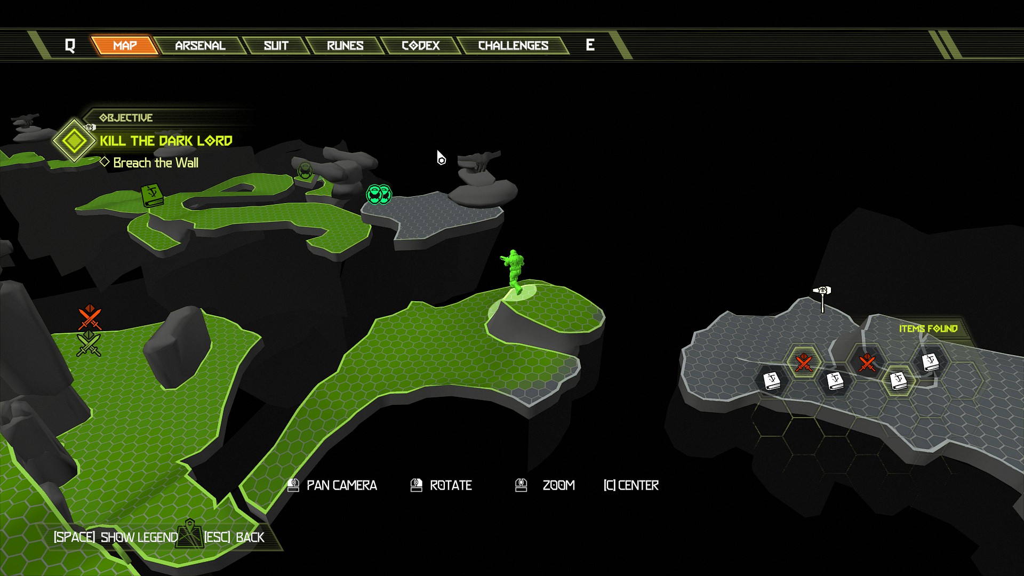Open the Runes tab

pyautogui.click(x=345, y=46)
